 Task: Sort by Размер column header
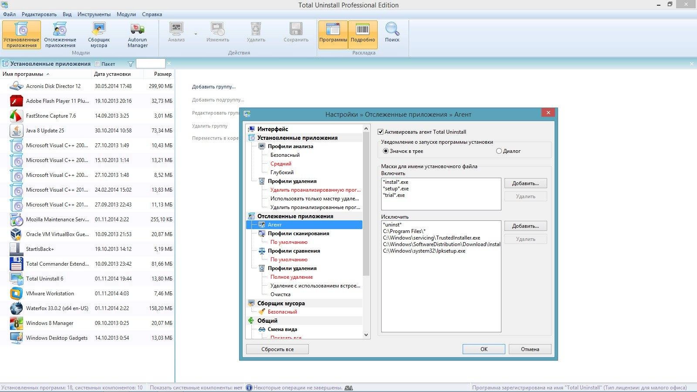[x=159, y=74]
